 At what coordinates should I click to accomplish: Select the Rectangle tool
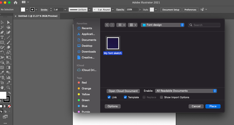click(x=2, y=42)
